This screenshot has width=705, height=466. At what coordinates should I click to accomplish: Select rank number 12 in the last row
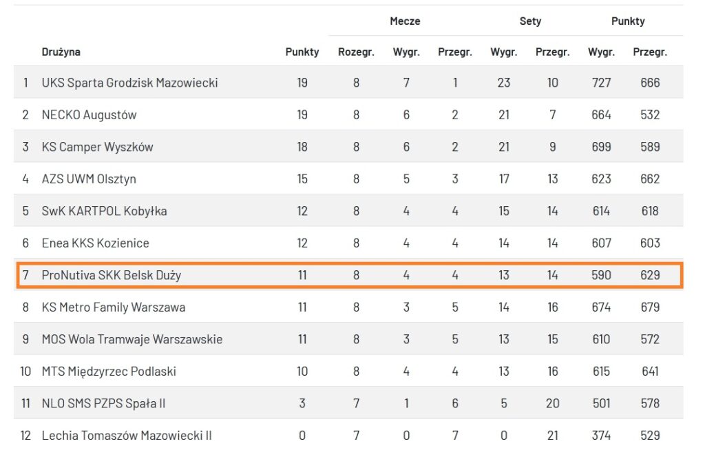pyautogui.click(x=25, y=436)
